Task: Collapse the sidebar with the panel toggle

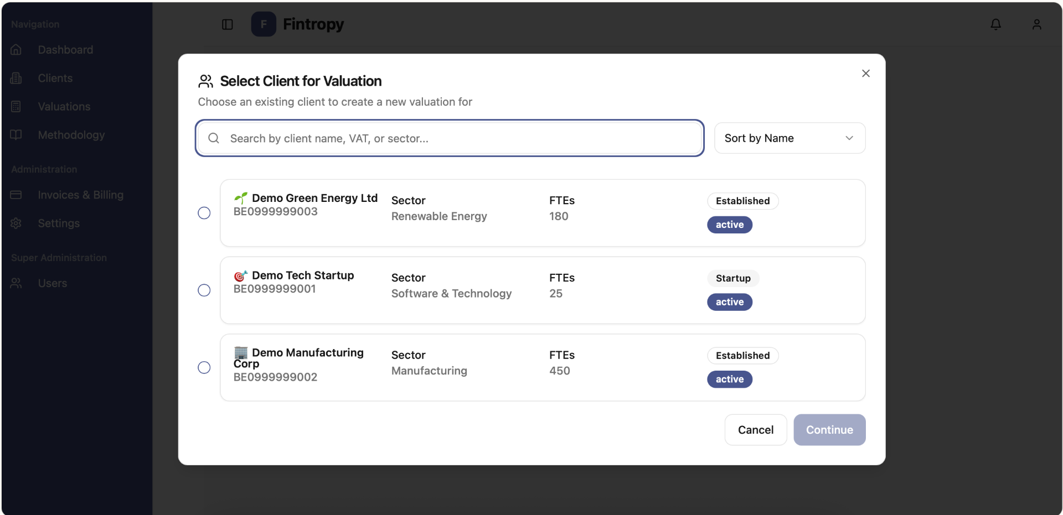Action: tap(227, 24)
